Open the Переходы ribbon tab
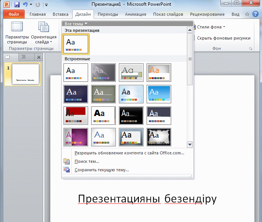 pyautogui.click(x=108, y=15)
